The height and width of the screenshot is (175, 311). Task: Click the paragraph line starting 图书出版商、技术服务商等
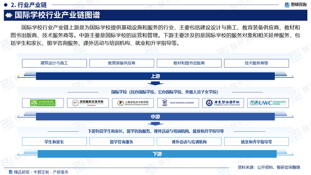[x=155, y=35]
